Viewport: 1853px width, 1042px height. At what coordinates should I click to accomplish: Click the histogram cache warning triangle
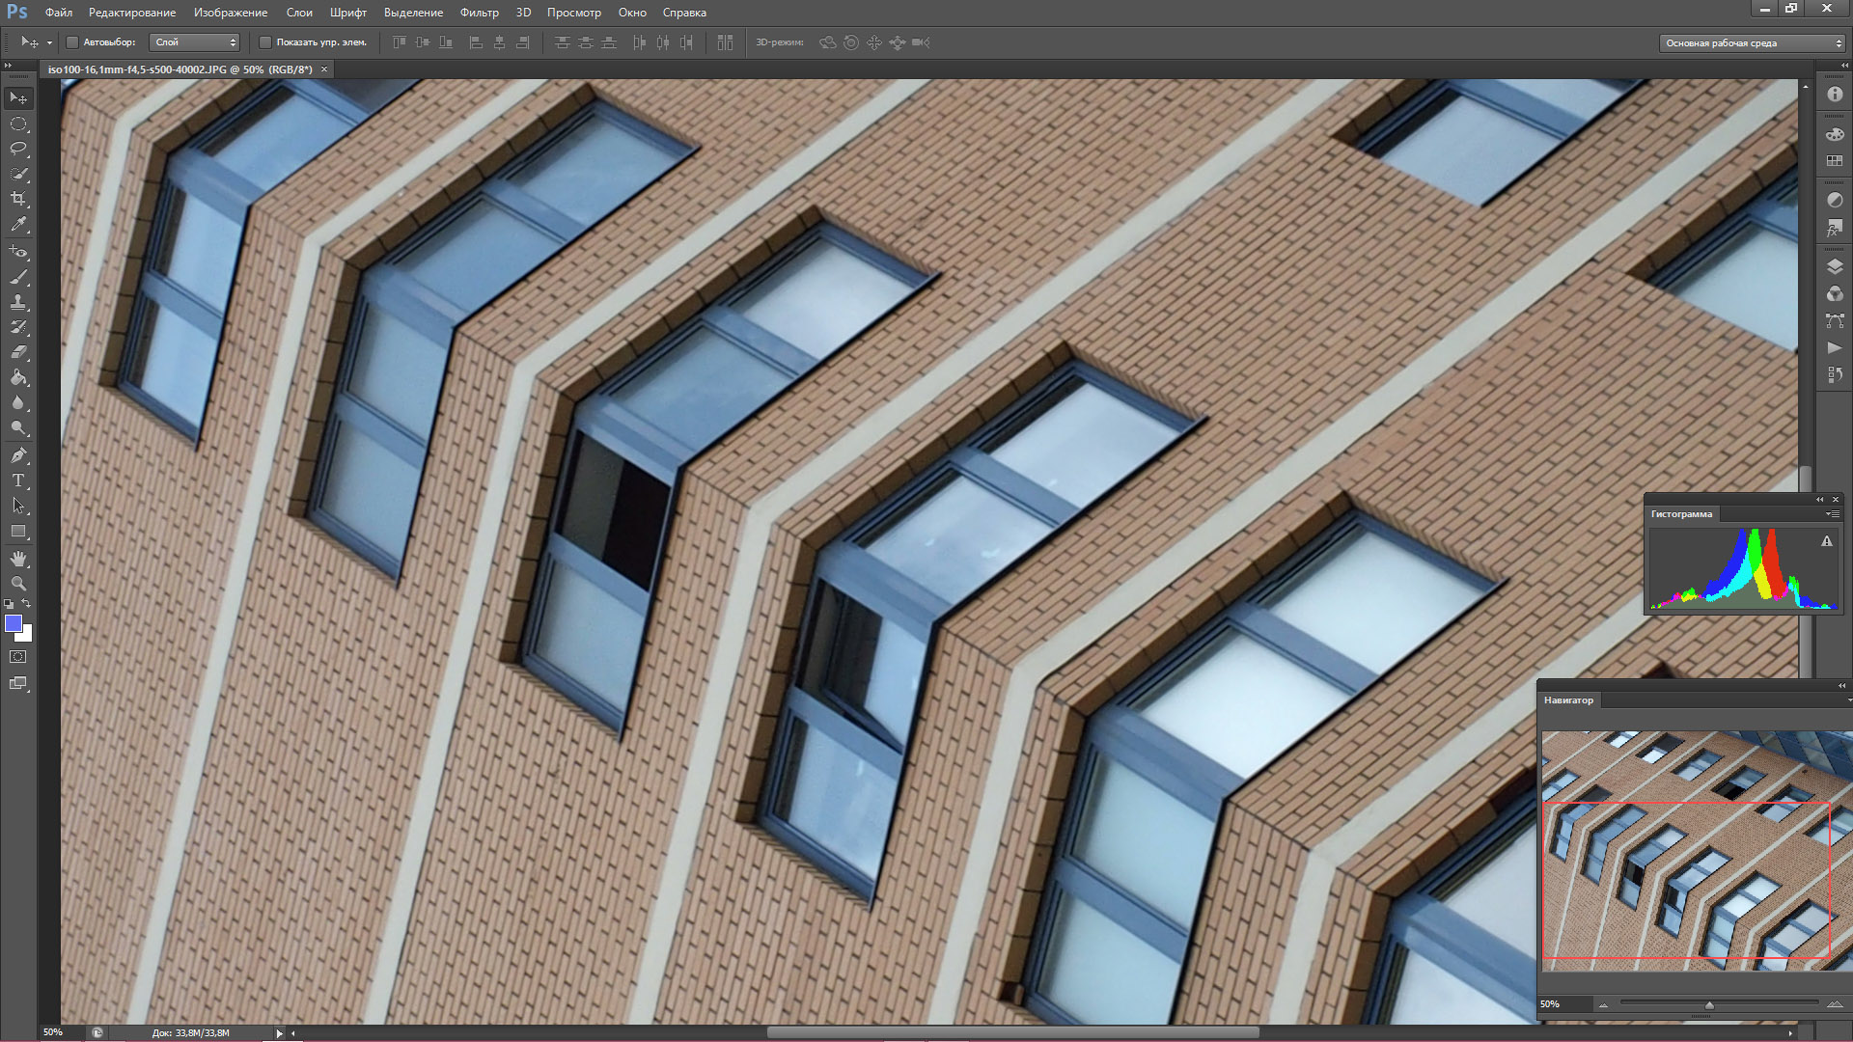1826,542
